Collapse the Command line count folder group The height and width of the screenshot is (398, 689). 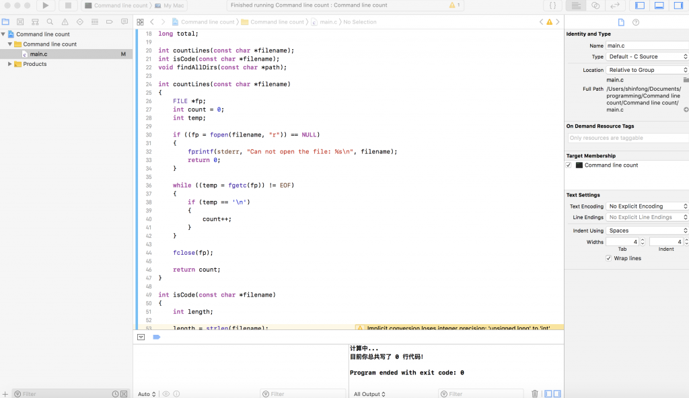point(9,44)
